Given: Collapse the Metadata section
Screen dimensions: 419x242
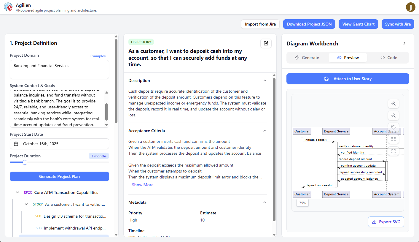Looking at the screenshot, I should click(x=265, y=202).
